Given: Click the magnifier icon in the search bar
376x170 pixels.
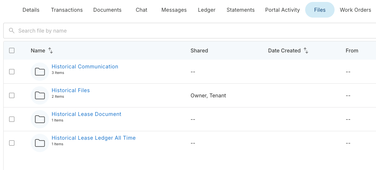Looking at the screenshot, I should [11, 30].
